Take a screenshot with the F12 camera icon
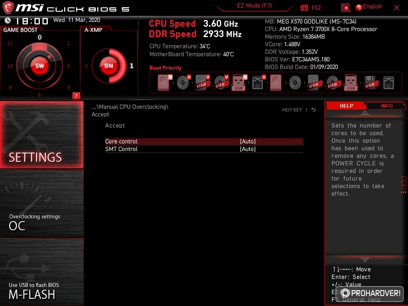The width and height of the screenshot is (408, 306). click(x=304, y=8)
